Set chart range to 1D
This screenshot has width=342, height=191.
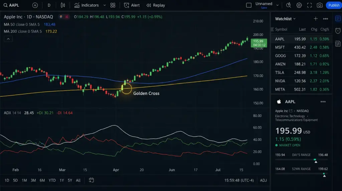pyautogui.click(x=7, y=180)
